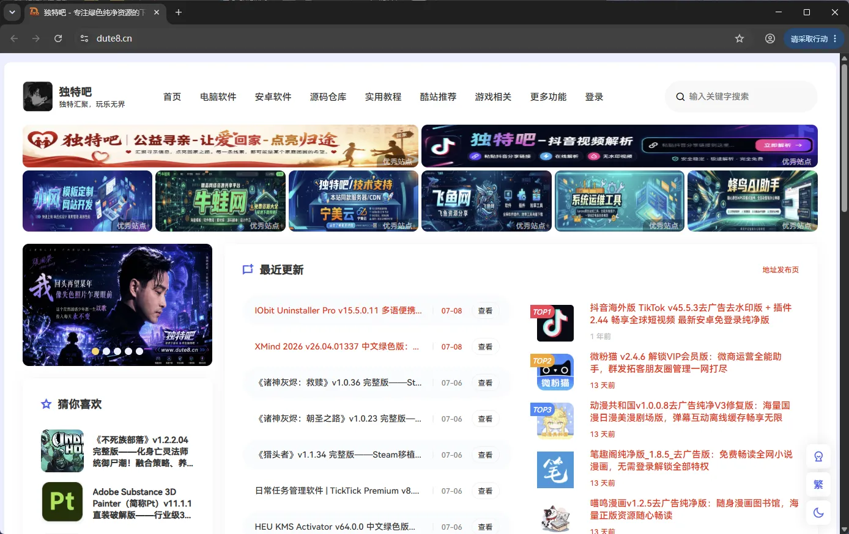This screenshot has width=849, height=534.
Task: Click the customer service floating icon
Action: (818, 456)
